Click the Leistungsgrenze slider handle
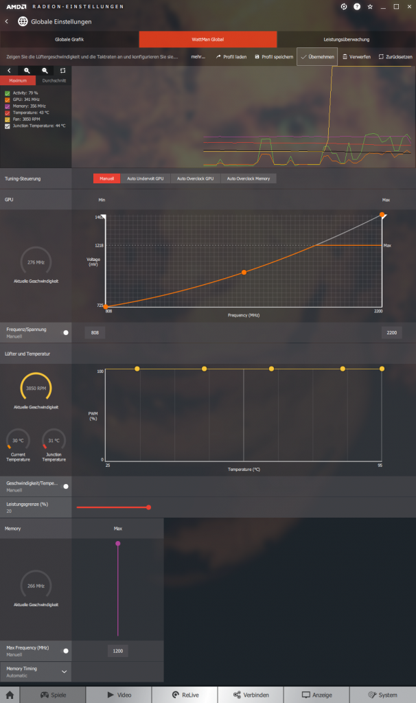 148,507
